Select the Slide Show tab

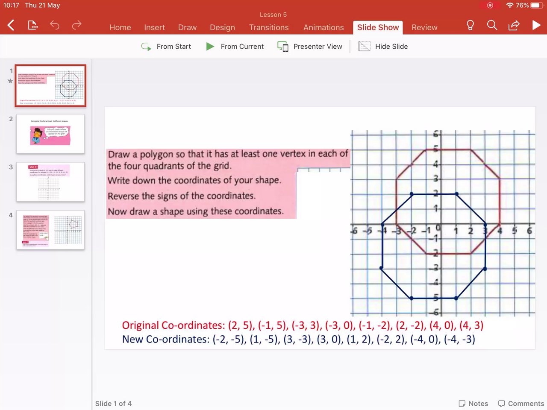point(378,27)
